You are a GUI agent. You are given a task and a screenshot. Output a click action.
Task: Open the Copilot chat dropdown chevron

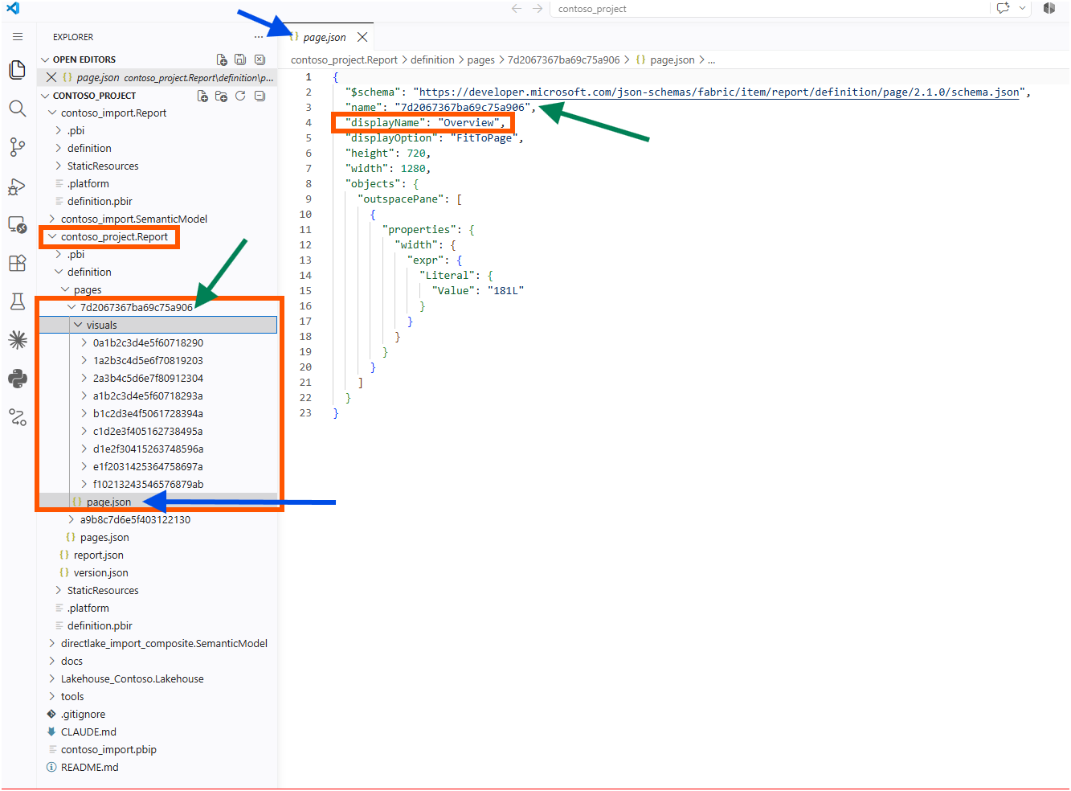tap(1022, 8)
